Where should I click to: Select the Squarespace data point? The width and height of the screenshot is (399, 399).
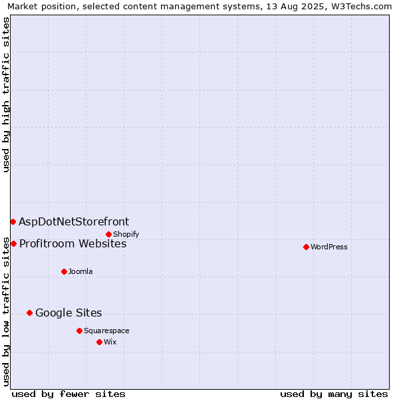tap(79, 331)
